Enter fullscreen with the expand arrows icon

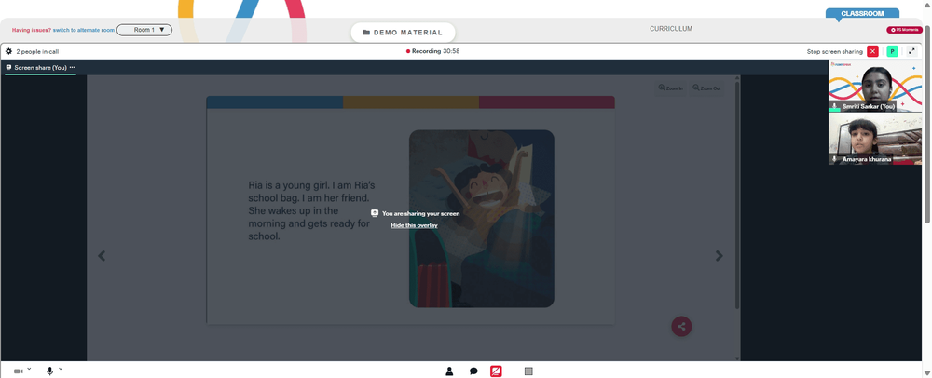[911, 51]
